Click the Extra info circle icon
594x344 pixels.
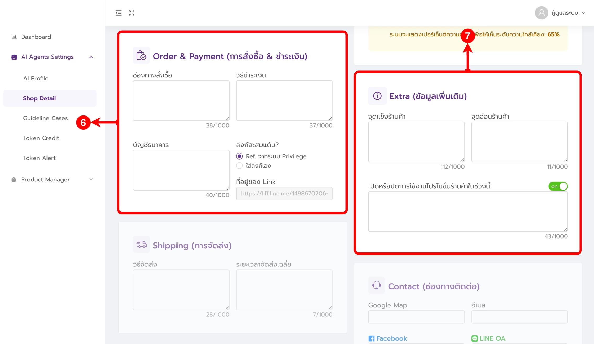coord(377,96)
